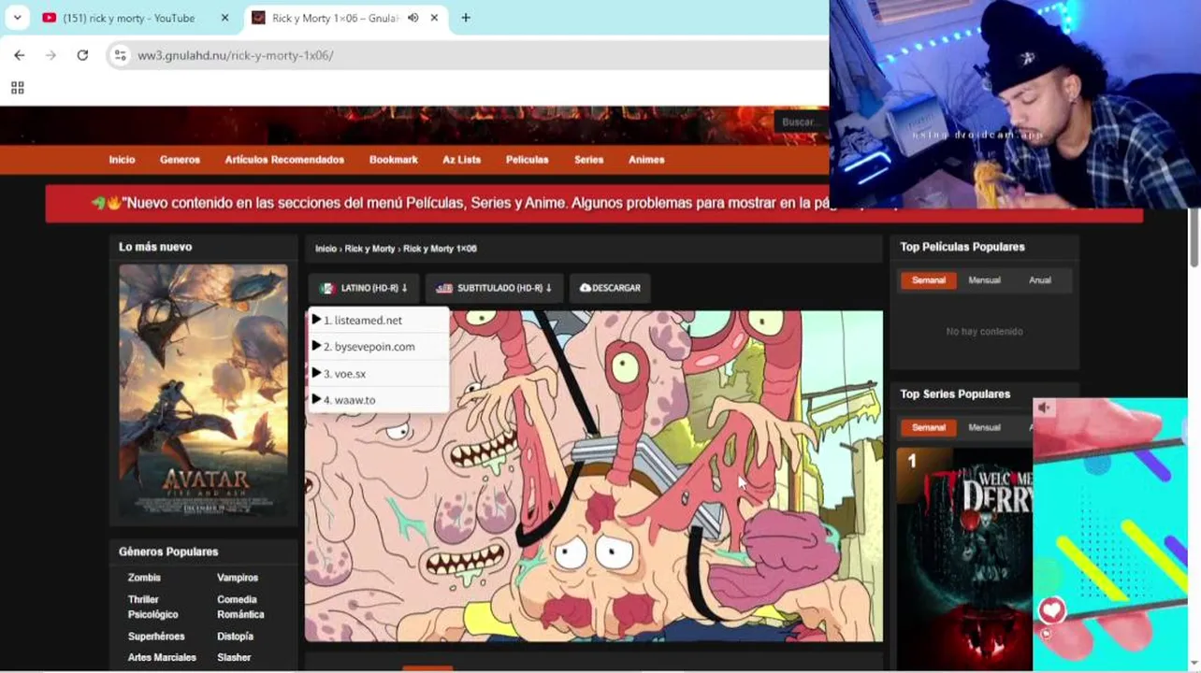
Task: Open the Thriller Psicológico genre link
Action: (152, 607)
